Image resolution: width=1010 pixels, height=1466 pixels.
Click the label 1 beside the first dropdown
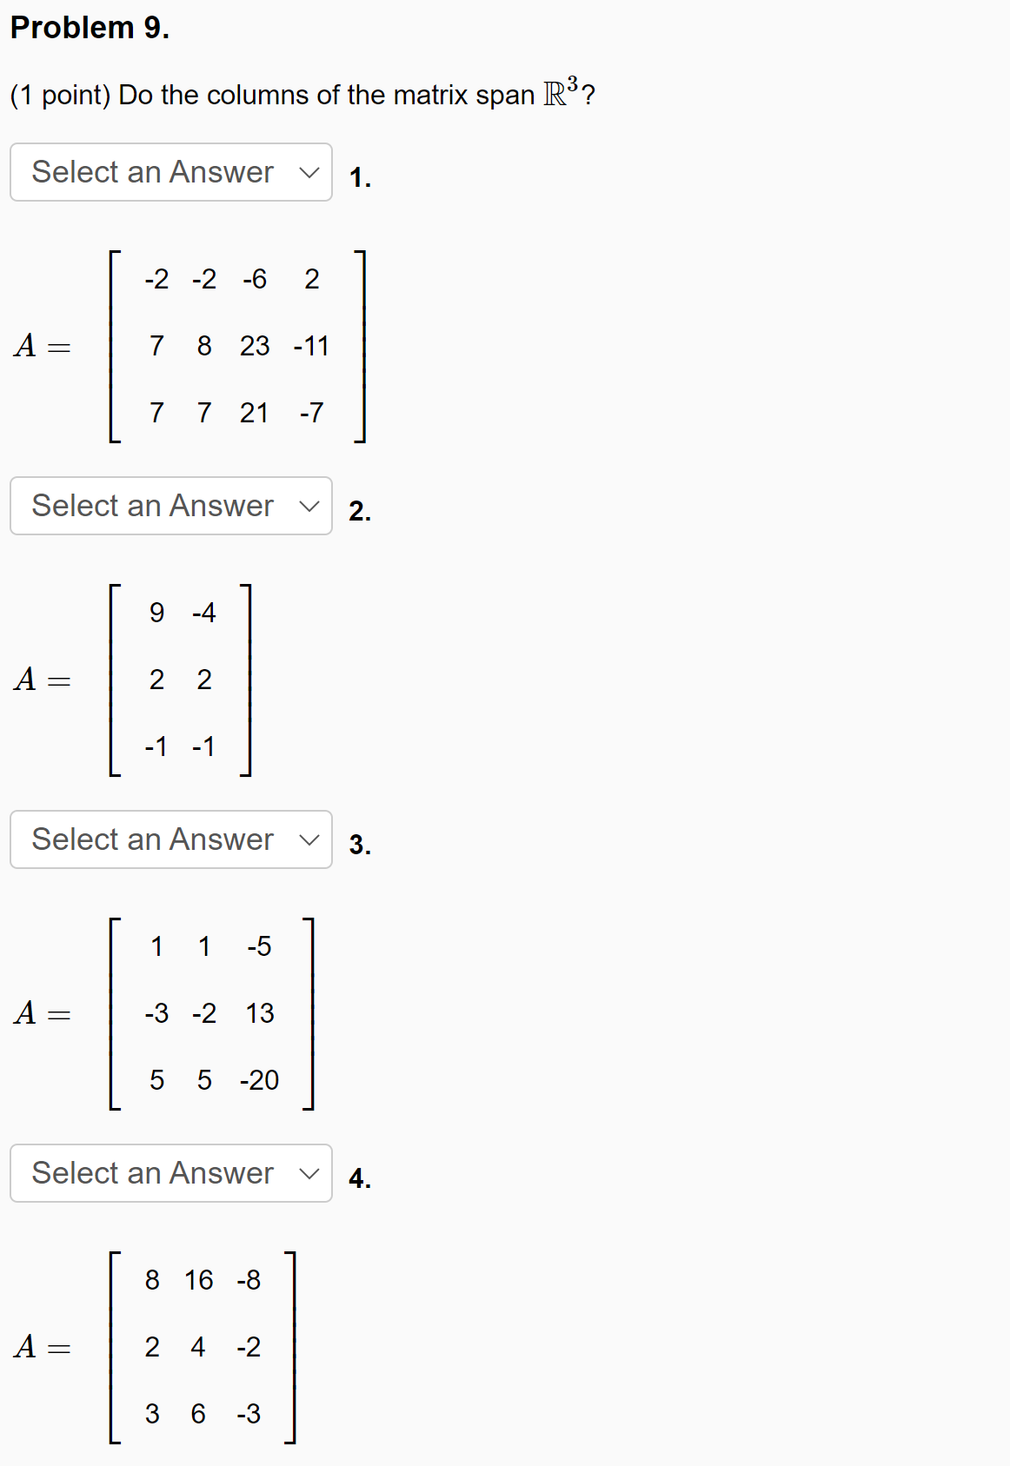pos(359,178)
